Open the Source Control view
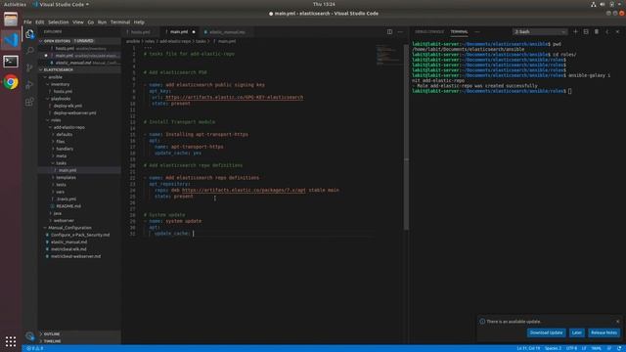This screenshot has width=626, height=352. pos(29,67)
